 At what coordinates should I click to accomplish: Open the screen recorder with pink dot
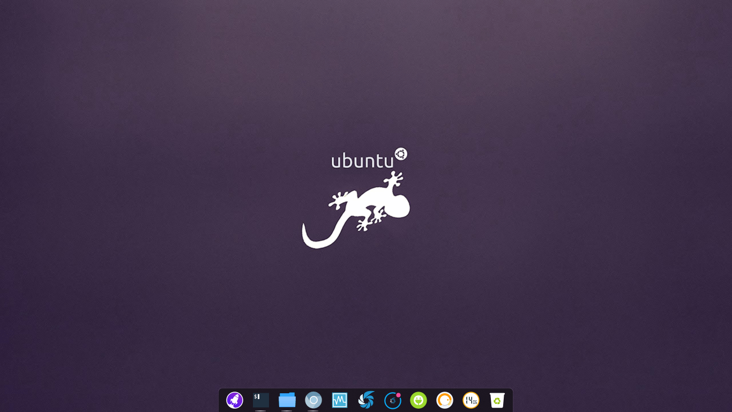(392, 400)
